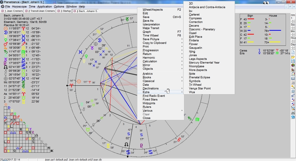The image size is (296, 161).
Task: Click the Sun glyph in the planet list
Action: click(x=5, y=28)
